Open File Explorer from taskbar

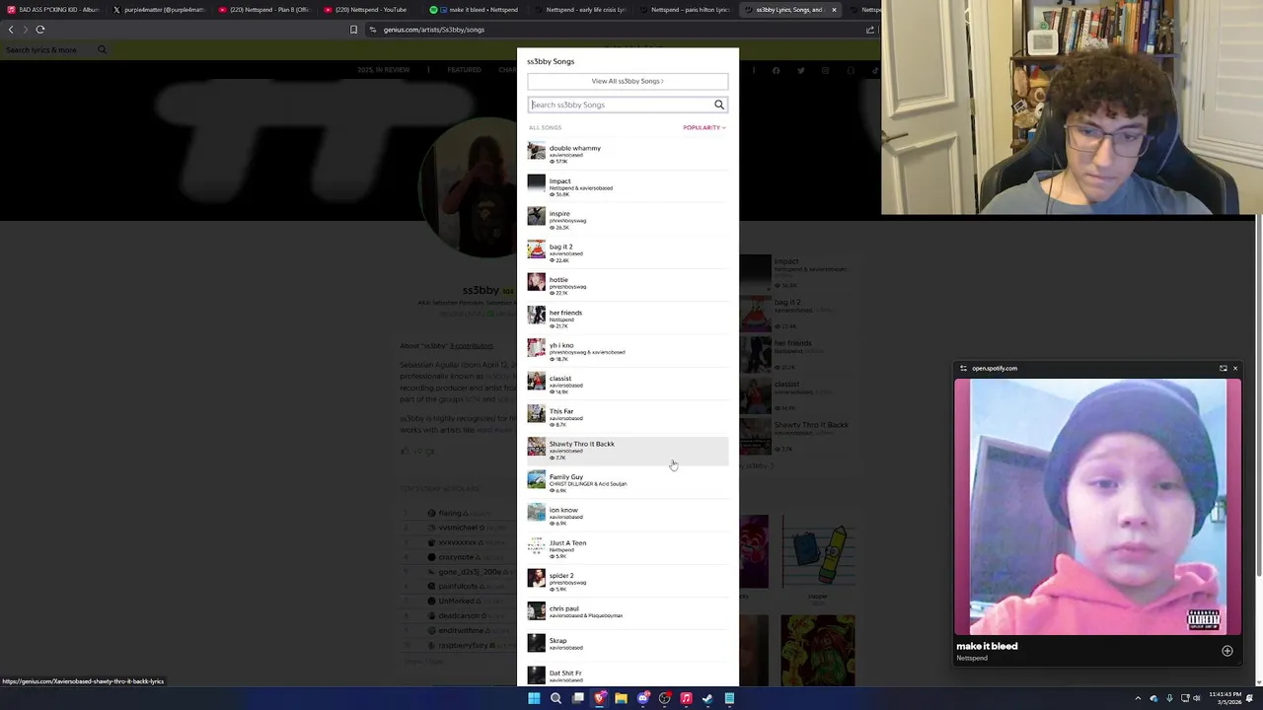[621, 698]
